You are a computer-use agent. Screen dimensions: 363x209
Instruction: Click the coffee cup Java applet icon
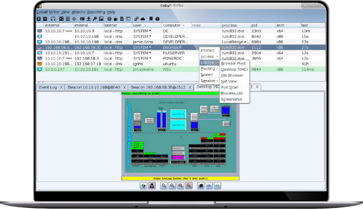pyautogui.click(x=115, y=19)
